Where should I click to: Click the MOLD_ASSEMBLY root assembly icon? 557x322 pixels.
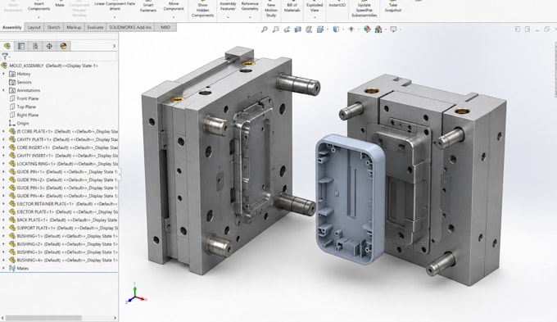(x=4, y=66)
